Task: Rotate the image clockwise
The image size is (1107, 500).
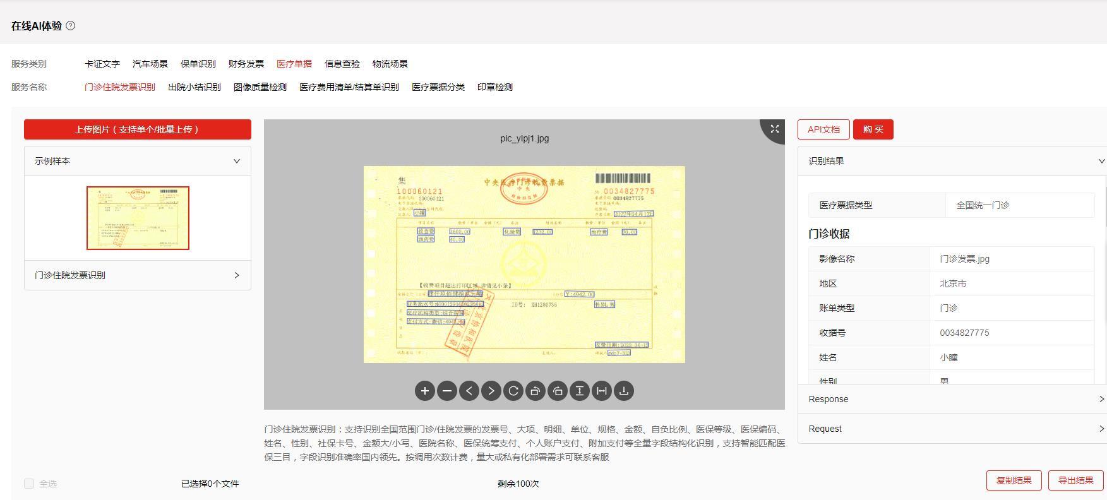Action: click(558, 391)
